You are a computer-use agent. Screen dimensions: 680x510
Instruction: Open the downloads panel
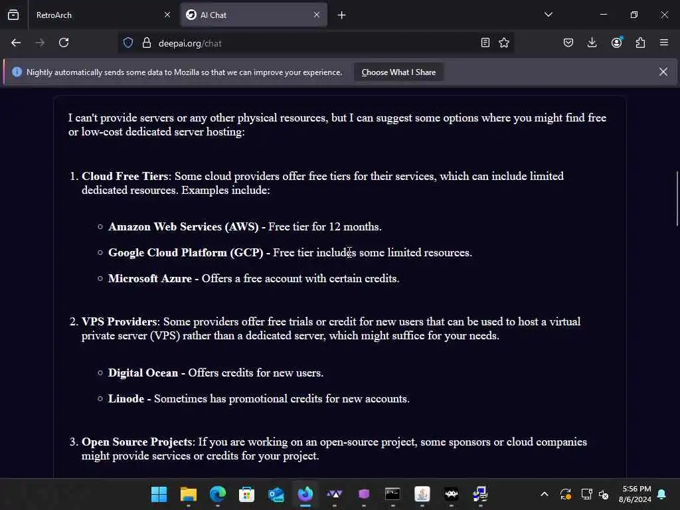(592, 42)
